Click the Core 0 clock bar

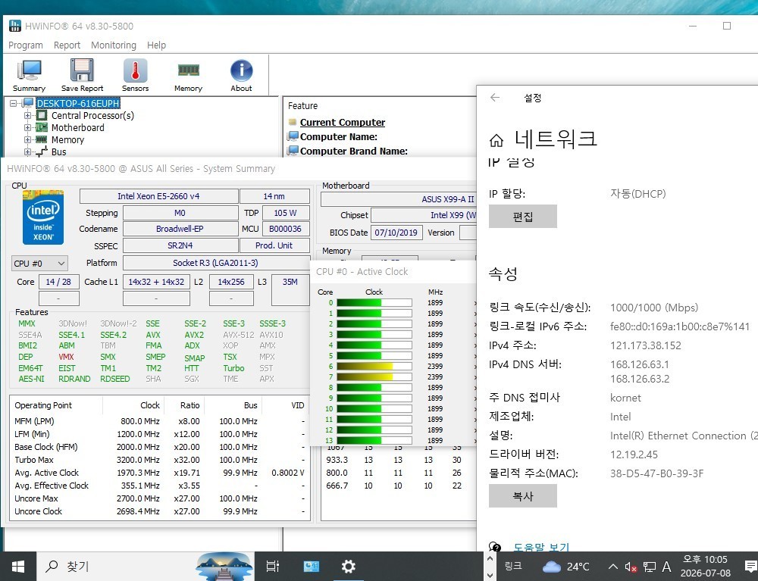tap(374, 303)
